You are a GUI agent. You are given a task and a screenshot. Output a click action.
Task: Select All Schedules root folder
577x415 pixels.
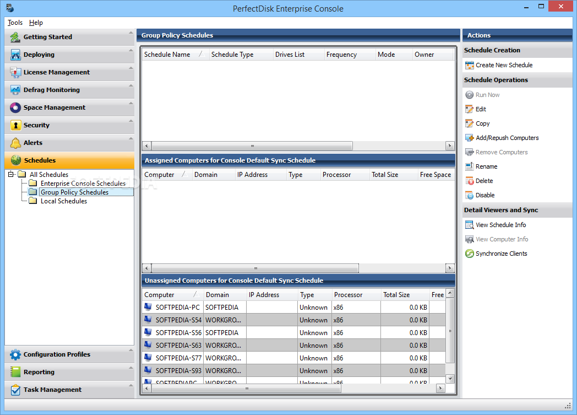tap(49, 175)
